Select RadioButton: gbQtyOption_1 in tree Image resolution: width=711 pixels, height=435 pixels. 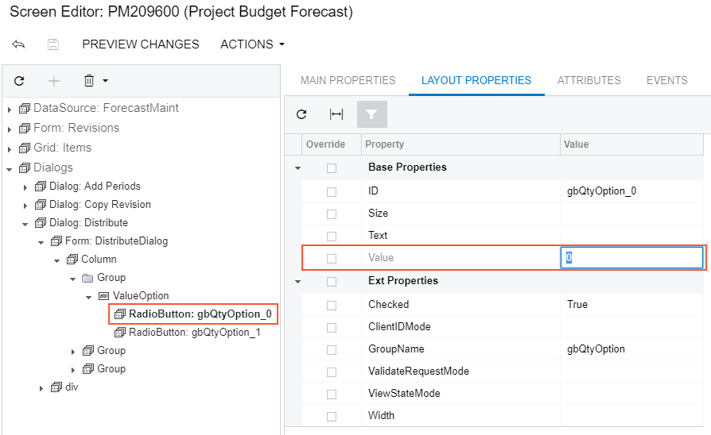coord(194,333)
